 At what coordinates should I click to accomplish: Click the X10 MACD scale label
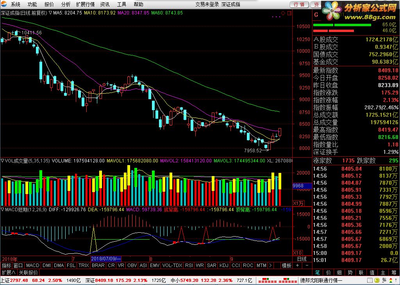click(297, 253)
